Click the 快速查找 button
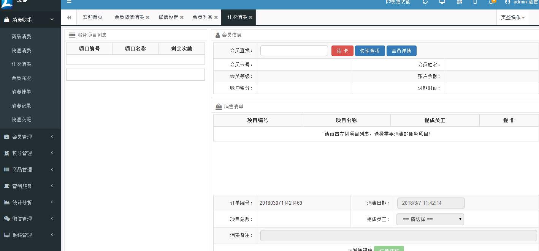Image resolution: width=539 pixels, height=251 pixels. [370, 51]
